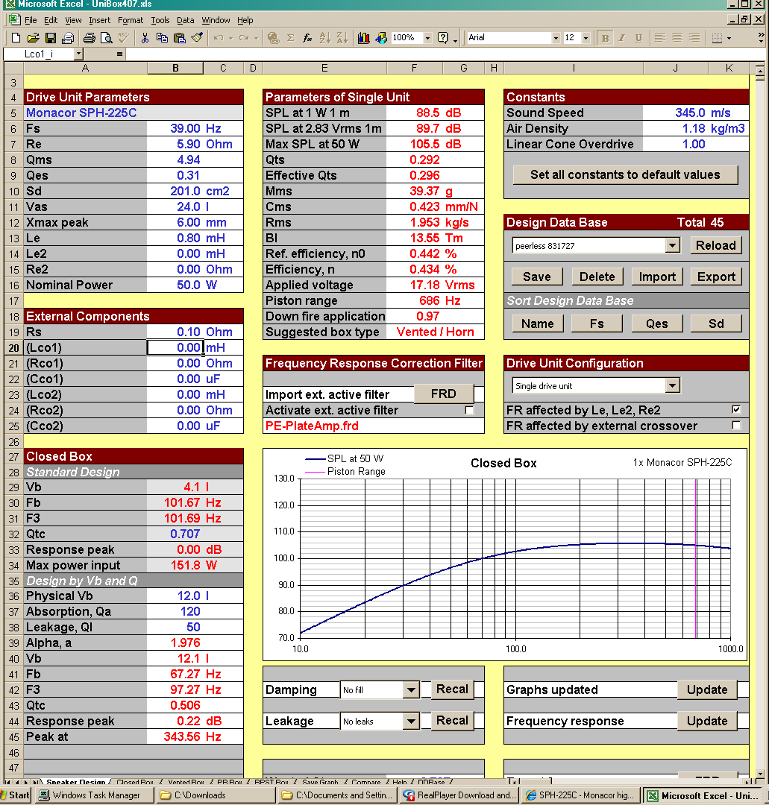Open the font size dropdown
Image resolution: width=769 pixels, height=805 pixels.
[x=586, y=37]
